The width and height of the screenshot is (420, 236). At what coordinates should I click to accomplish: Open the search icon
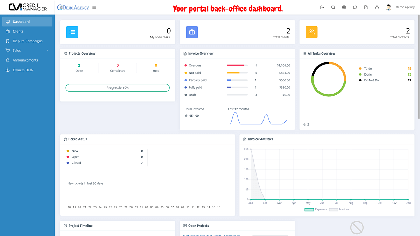coord(333,7)
